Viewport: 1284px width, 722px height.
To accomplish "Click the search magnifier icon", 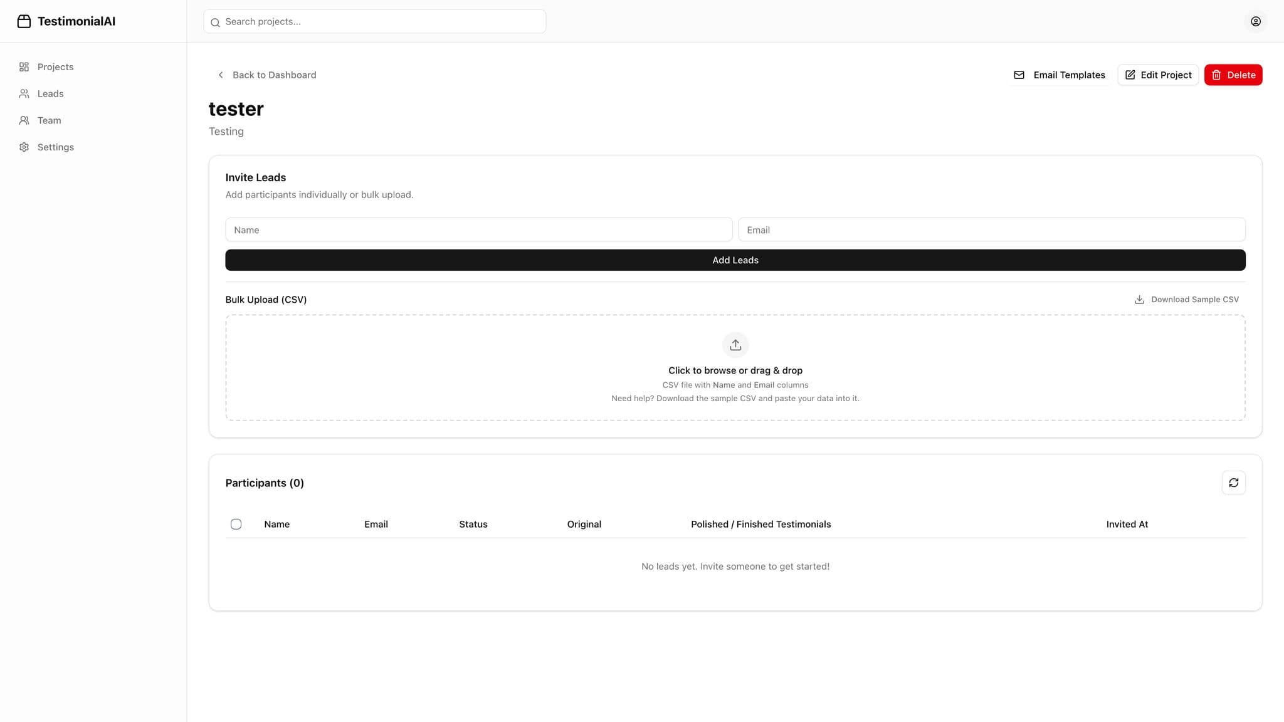I will 215,22.
